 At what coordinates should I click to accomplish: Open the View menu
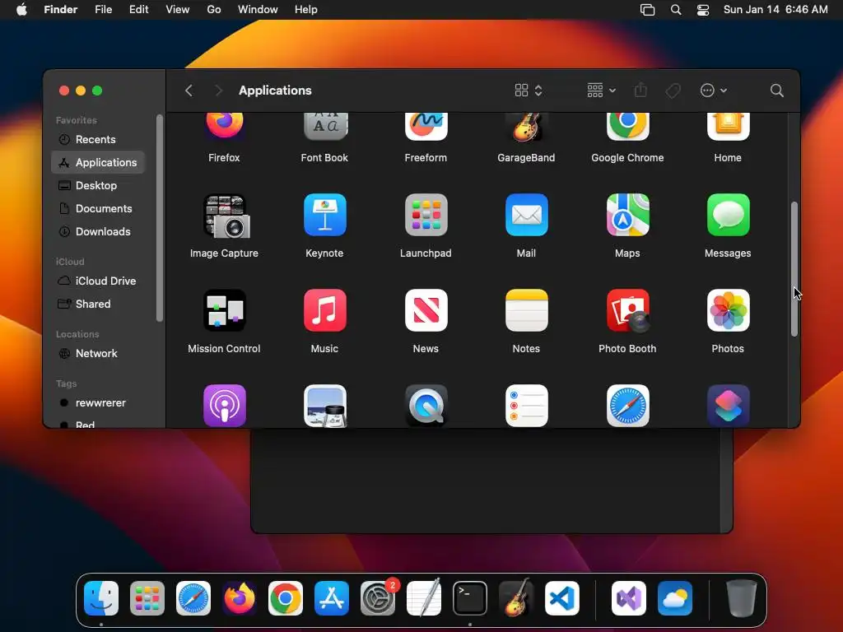pos(178,10)
